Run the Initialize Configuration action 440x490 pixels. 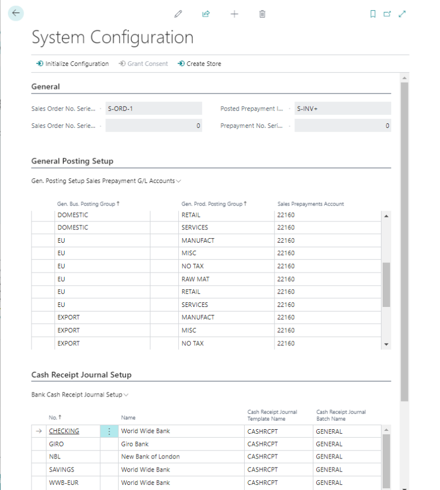pyautogui.click(x=73, y=64)
